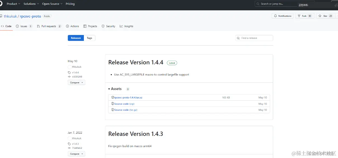Image resolution: width=338 pixels, height=158 pixels.
Task: Open the Insights tab
Action: [x=126, y=26]
